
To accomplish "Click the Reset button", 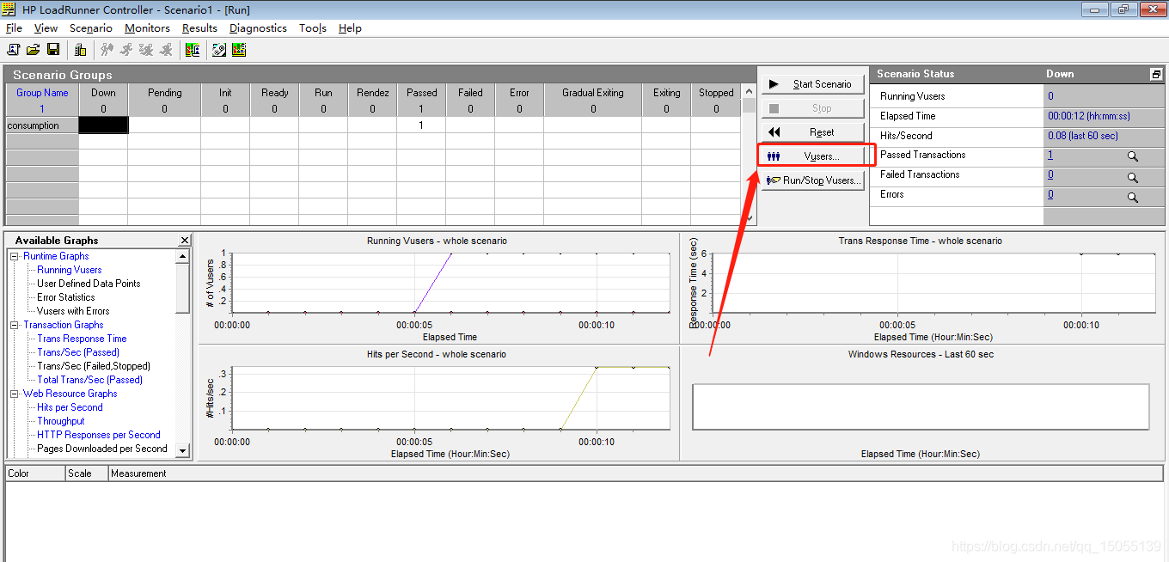I will click(812, 132).
